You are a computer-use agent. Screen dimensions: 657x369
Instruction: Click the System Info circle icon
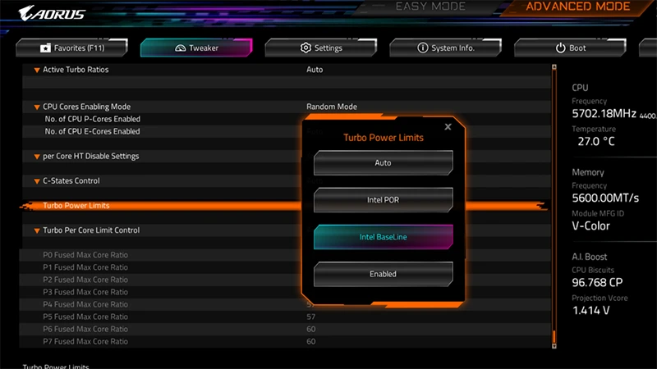(423, 48)
